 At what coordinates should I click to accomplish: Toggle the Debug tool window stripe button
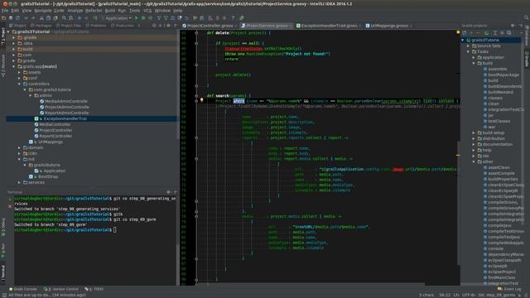coord(3,226)
